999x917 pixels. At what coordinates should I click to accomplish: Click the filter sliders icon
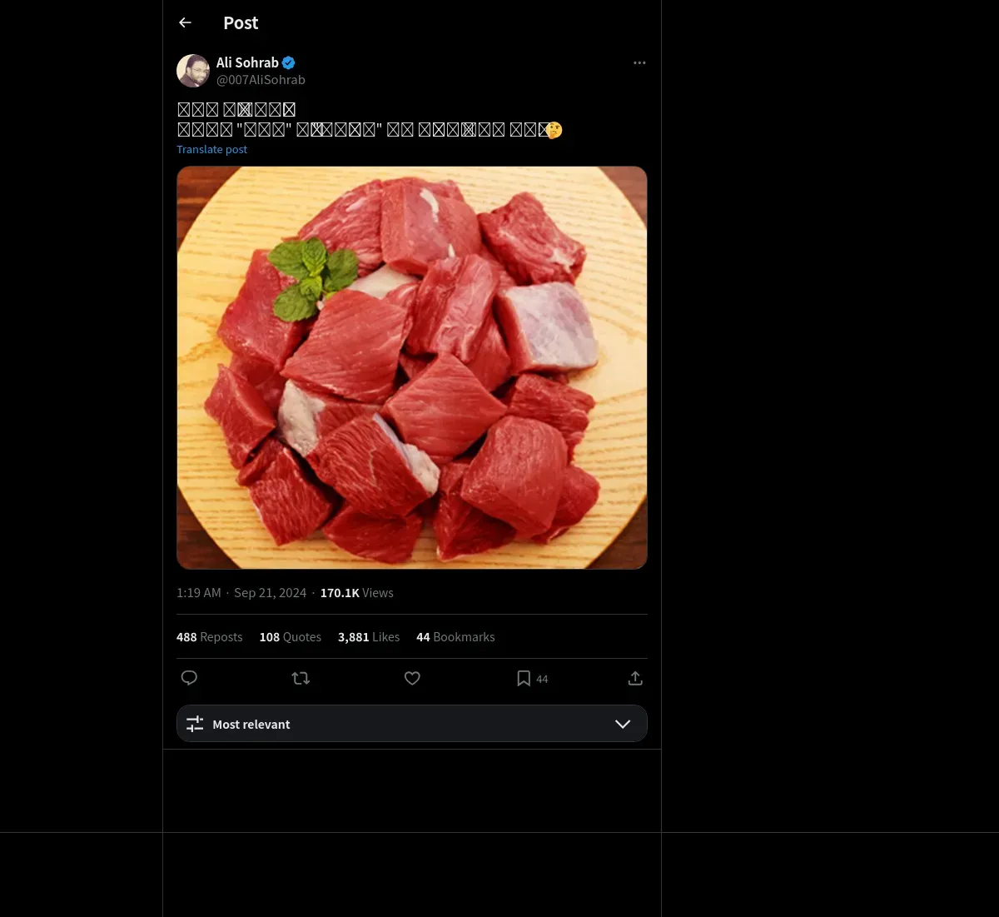click(x=195, y=724)
